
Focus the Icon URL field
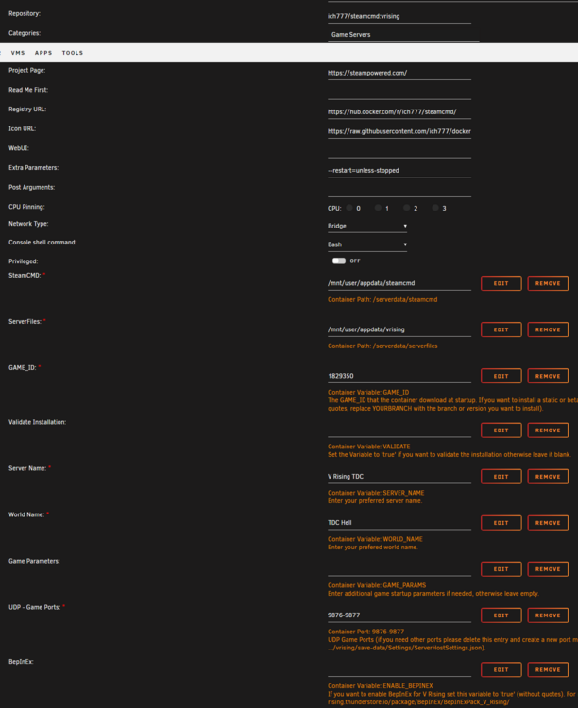point(399,131)
